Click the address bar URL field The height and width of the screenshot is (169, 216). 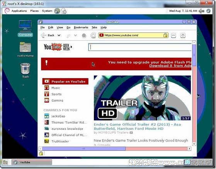133,35
